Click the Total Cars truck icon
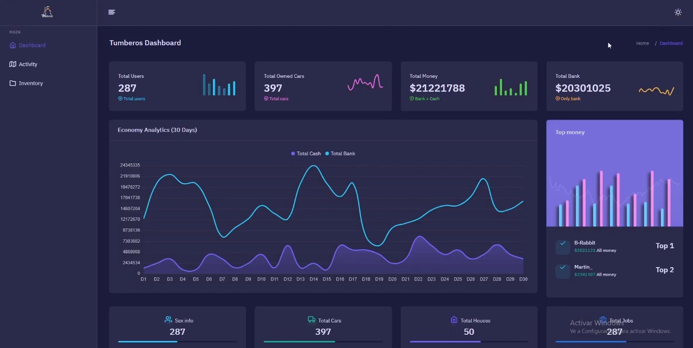Screen dimensions: 693x348 pyautogui.click(x=312, y=320)
